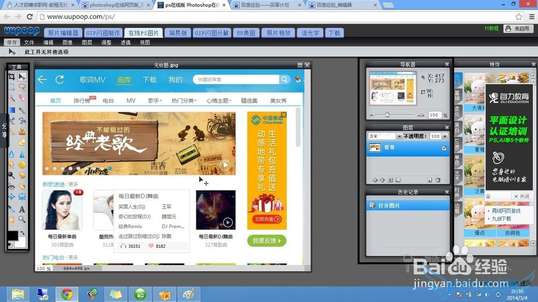Select the Dodge tool

(x=11, y=175)
